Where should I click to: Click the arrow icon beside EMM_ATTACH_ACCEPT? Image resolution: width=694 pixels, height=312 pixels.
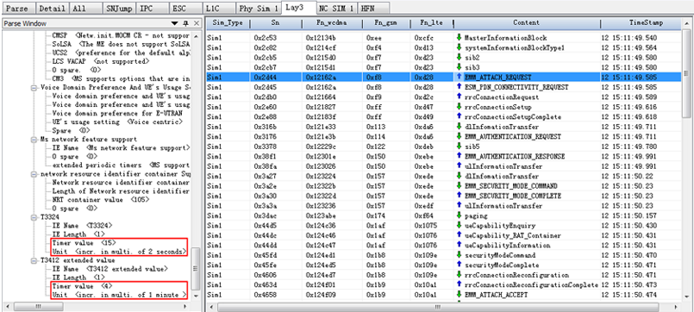(x=459, y=294)
